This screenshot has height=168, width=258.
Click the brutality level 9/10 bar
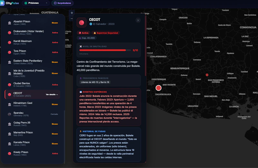click(105, 50)
